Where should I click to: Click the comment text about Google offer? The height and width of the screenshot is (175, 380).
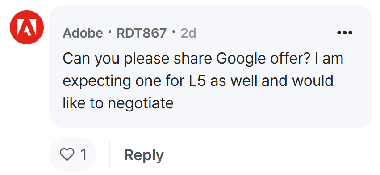tap(203, 81)
